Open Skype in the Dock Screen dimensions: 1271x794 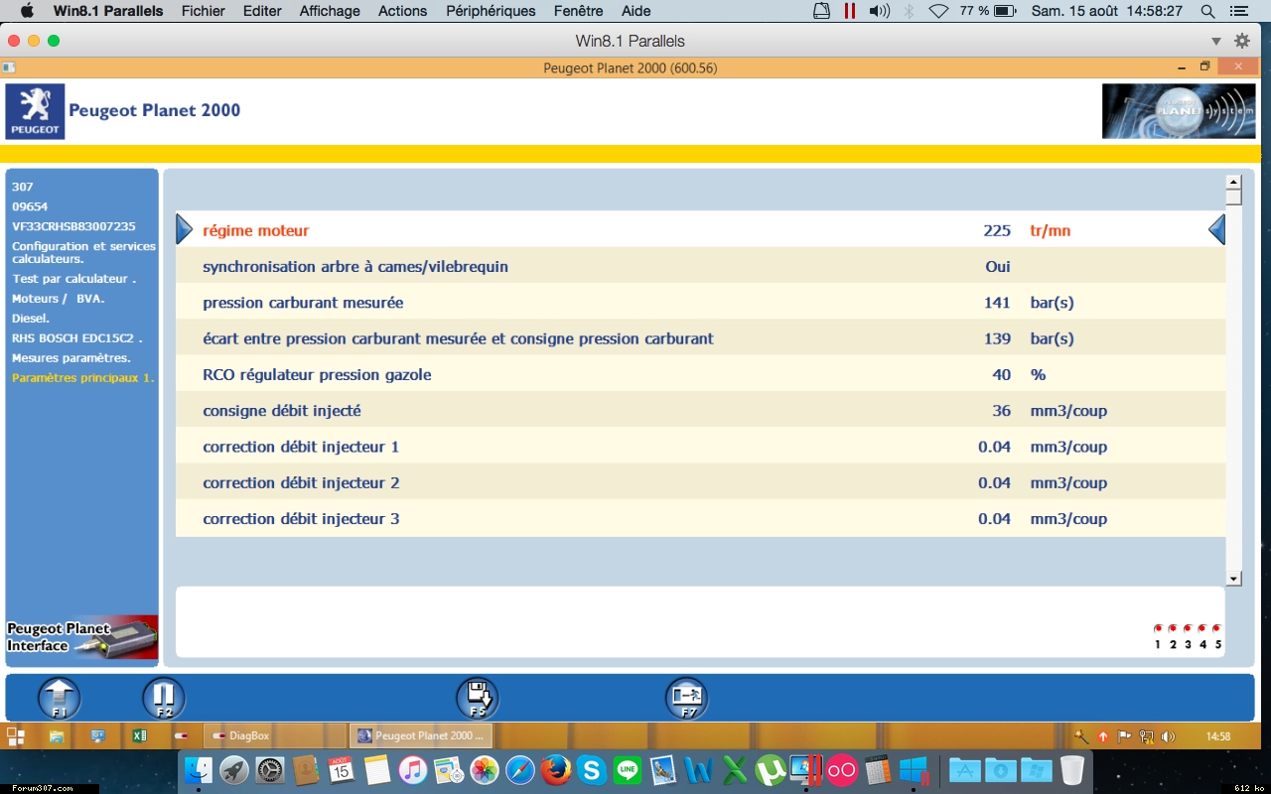tap(592, 769)
